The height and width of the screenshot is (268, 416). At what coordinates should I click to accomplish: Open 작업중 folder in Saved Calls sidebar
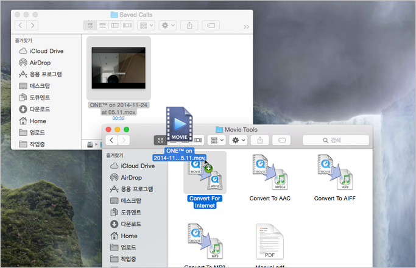(32, 144)
